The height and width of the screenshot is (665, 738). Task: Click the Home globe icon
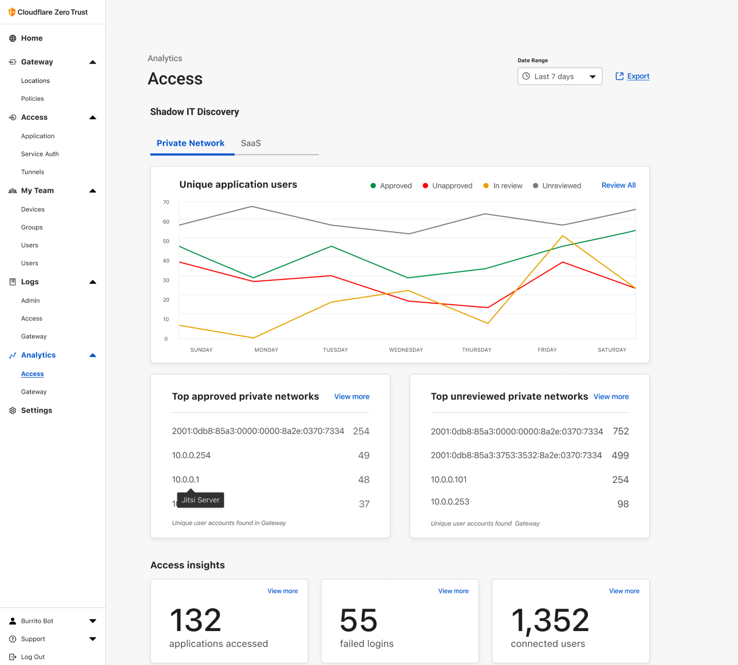click(13, 38)
